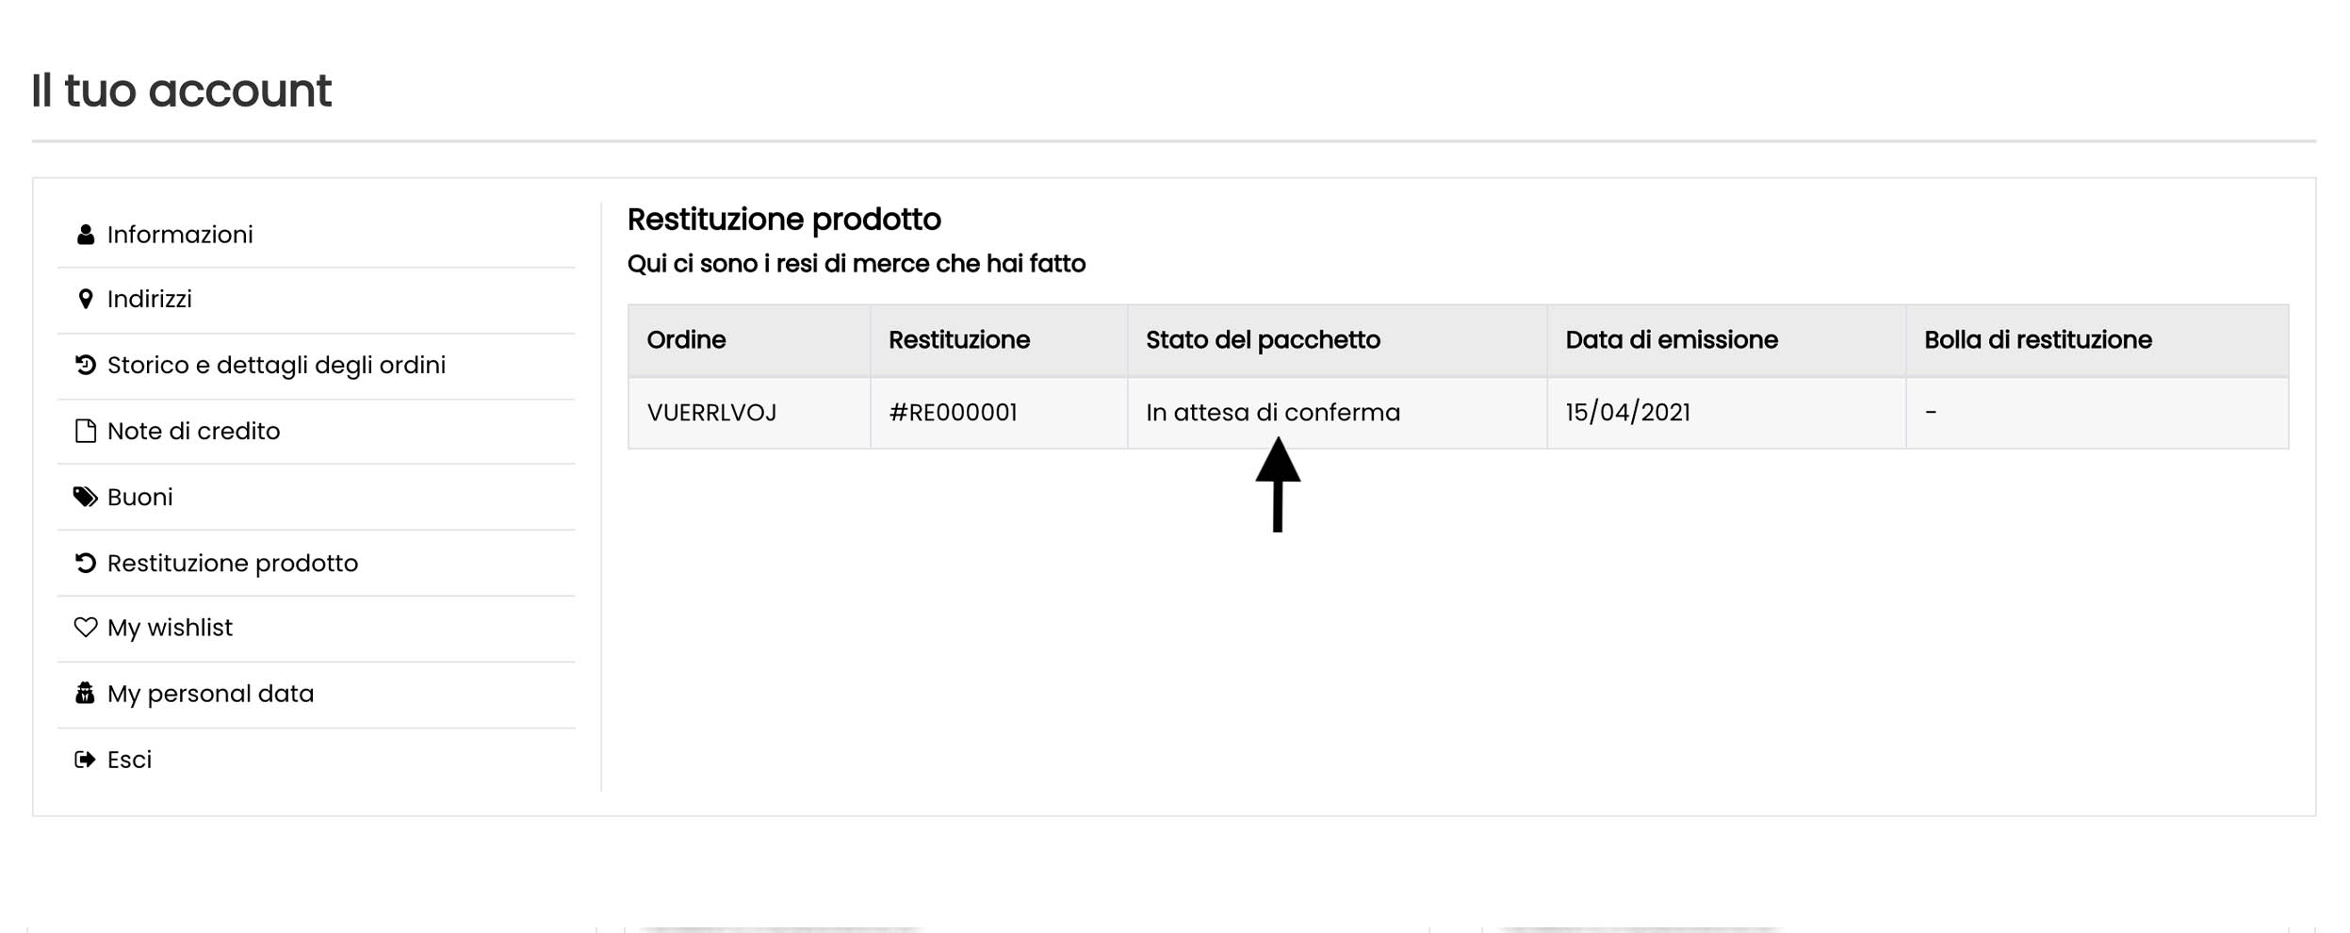Click the sign-out icon next to Esci
This screenshot has height=933, width=2350.
click(x=85, y=760)
